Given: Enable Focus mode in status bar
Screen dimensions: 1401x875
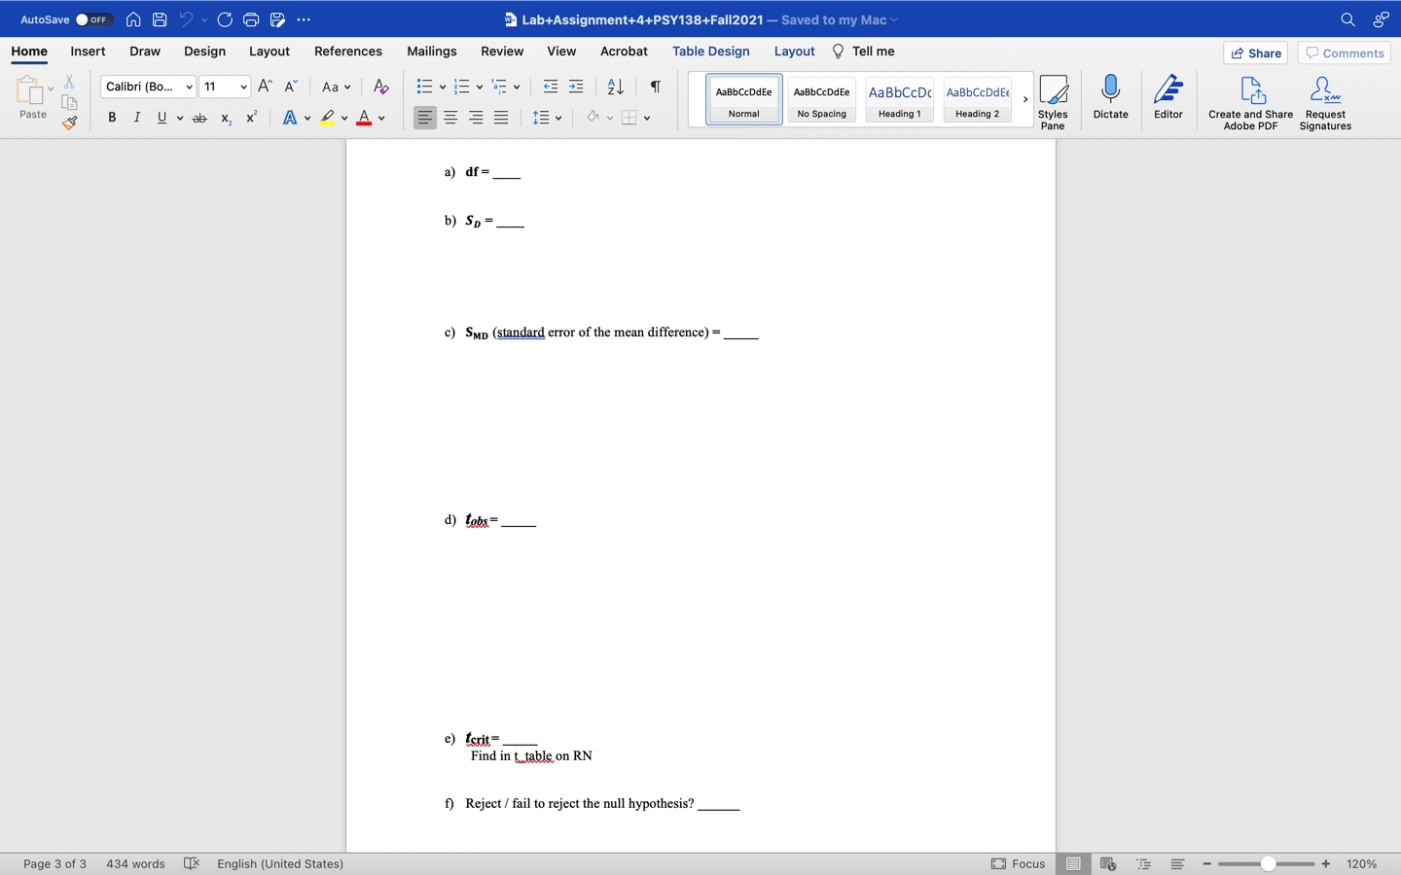Looking at the screenshot, I should pos(1019,863).
